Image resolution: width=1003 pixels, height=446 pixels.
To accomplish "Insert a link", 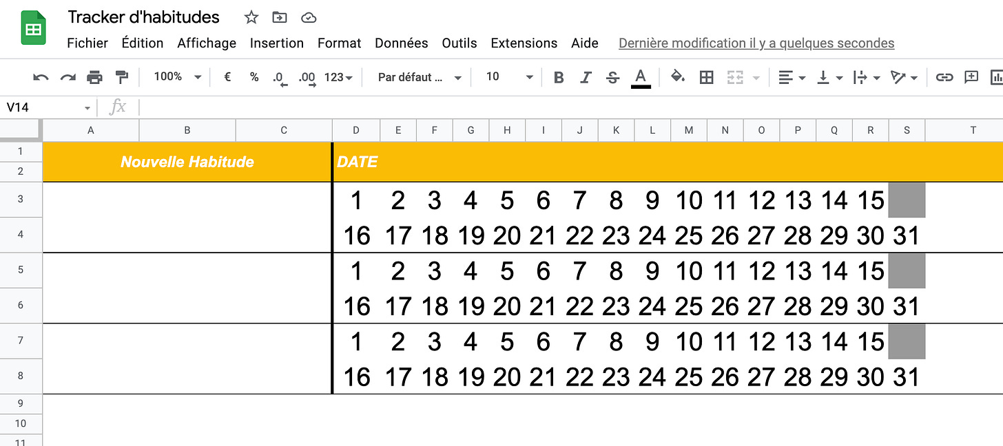I will pos(944,77).
